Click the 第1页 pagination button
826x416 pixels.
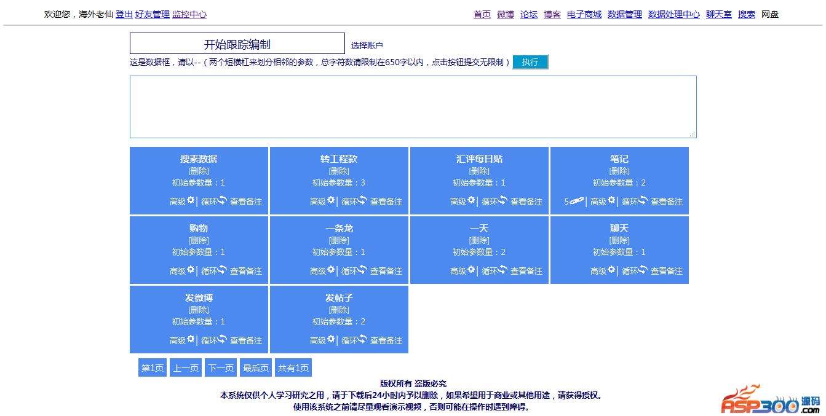tap(153, 368)
